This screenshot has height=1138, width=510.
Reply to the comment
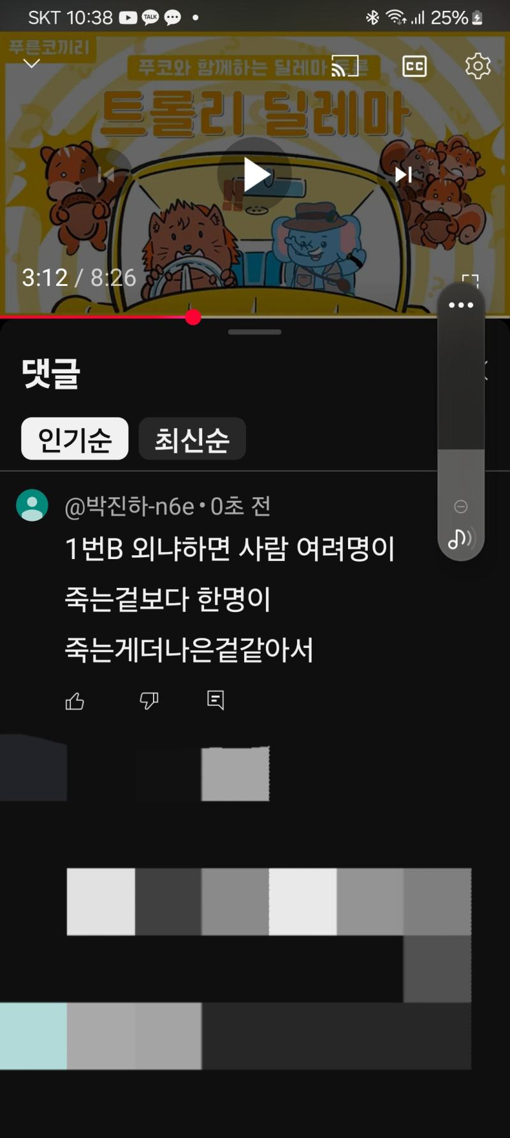tap(215, 700)
